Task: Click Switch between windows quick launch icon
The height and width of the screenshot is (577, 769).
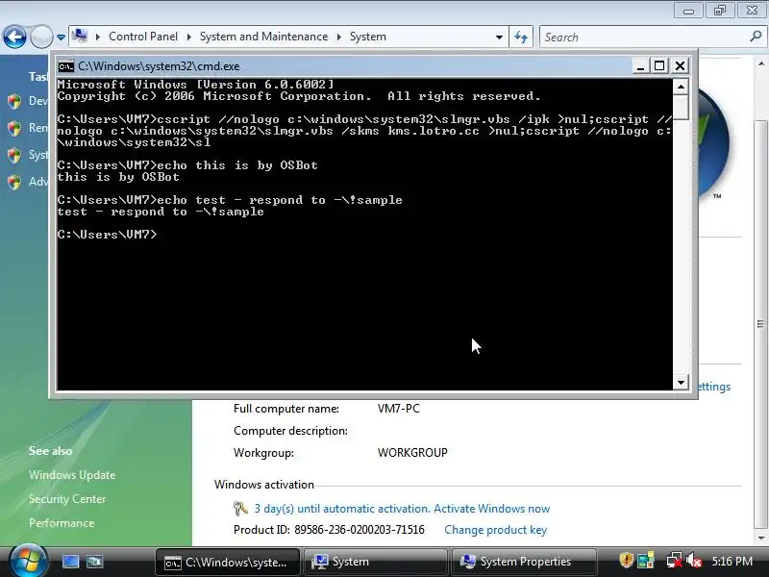Action: click(x=94, y=562)
